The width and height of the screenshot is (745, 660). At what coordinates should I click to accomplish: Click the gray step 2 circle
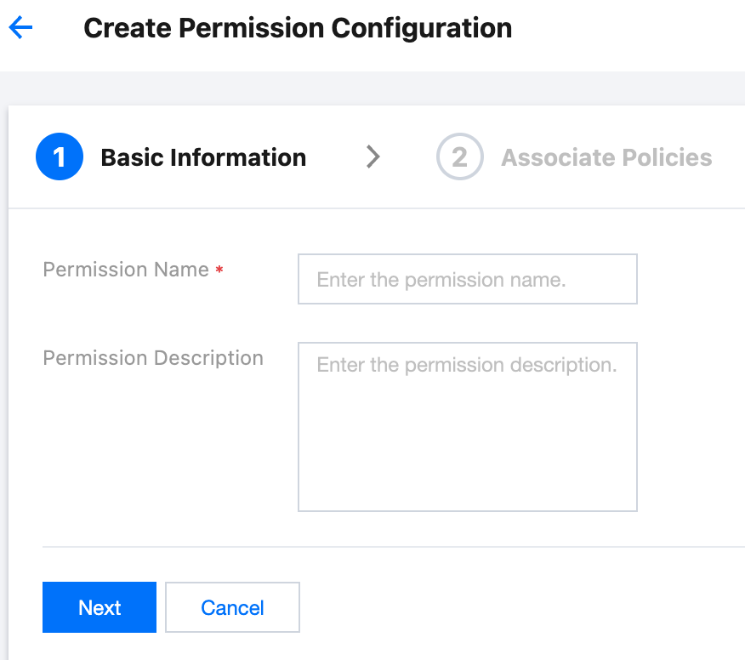click(459, 157)
